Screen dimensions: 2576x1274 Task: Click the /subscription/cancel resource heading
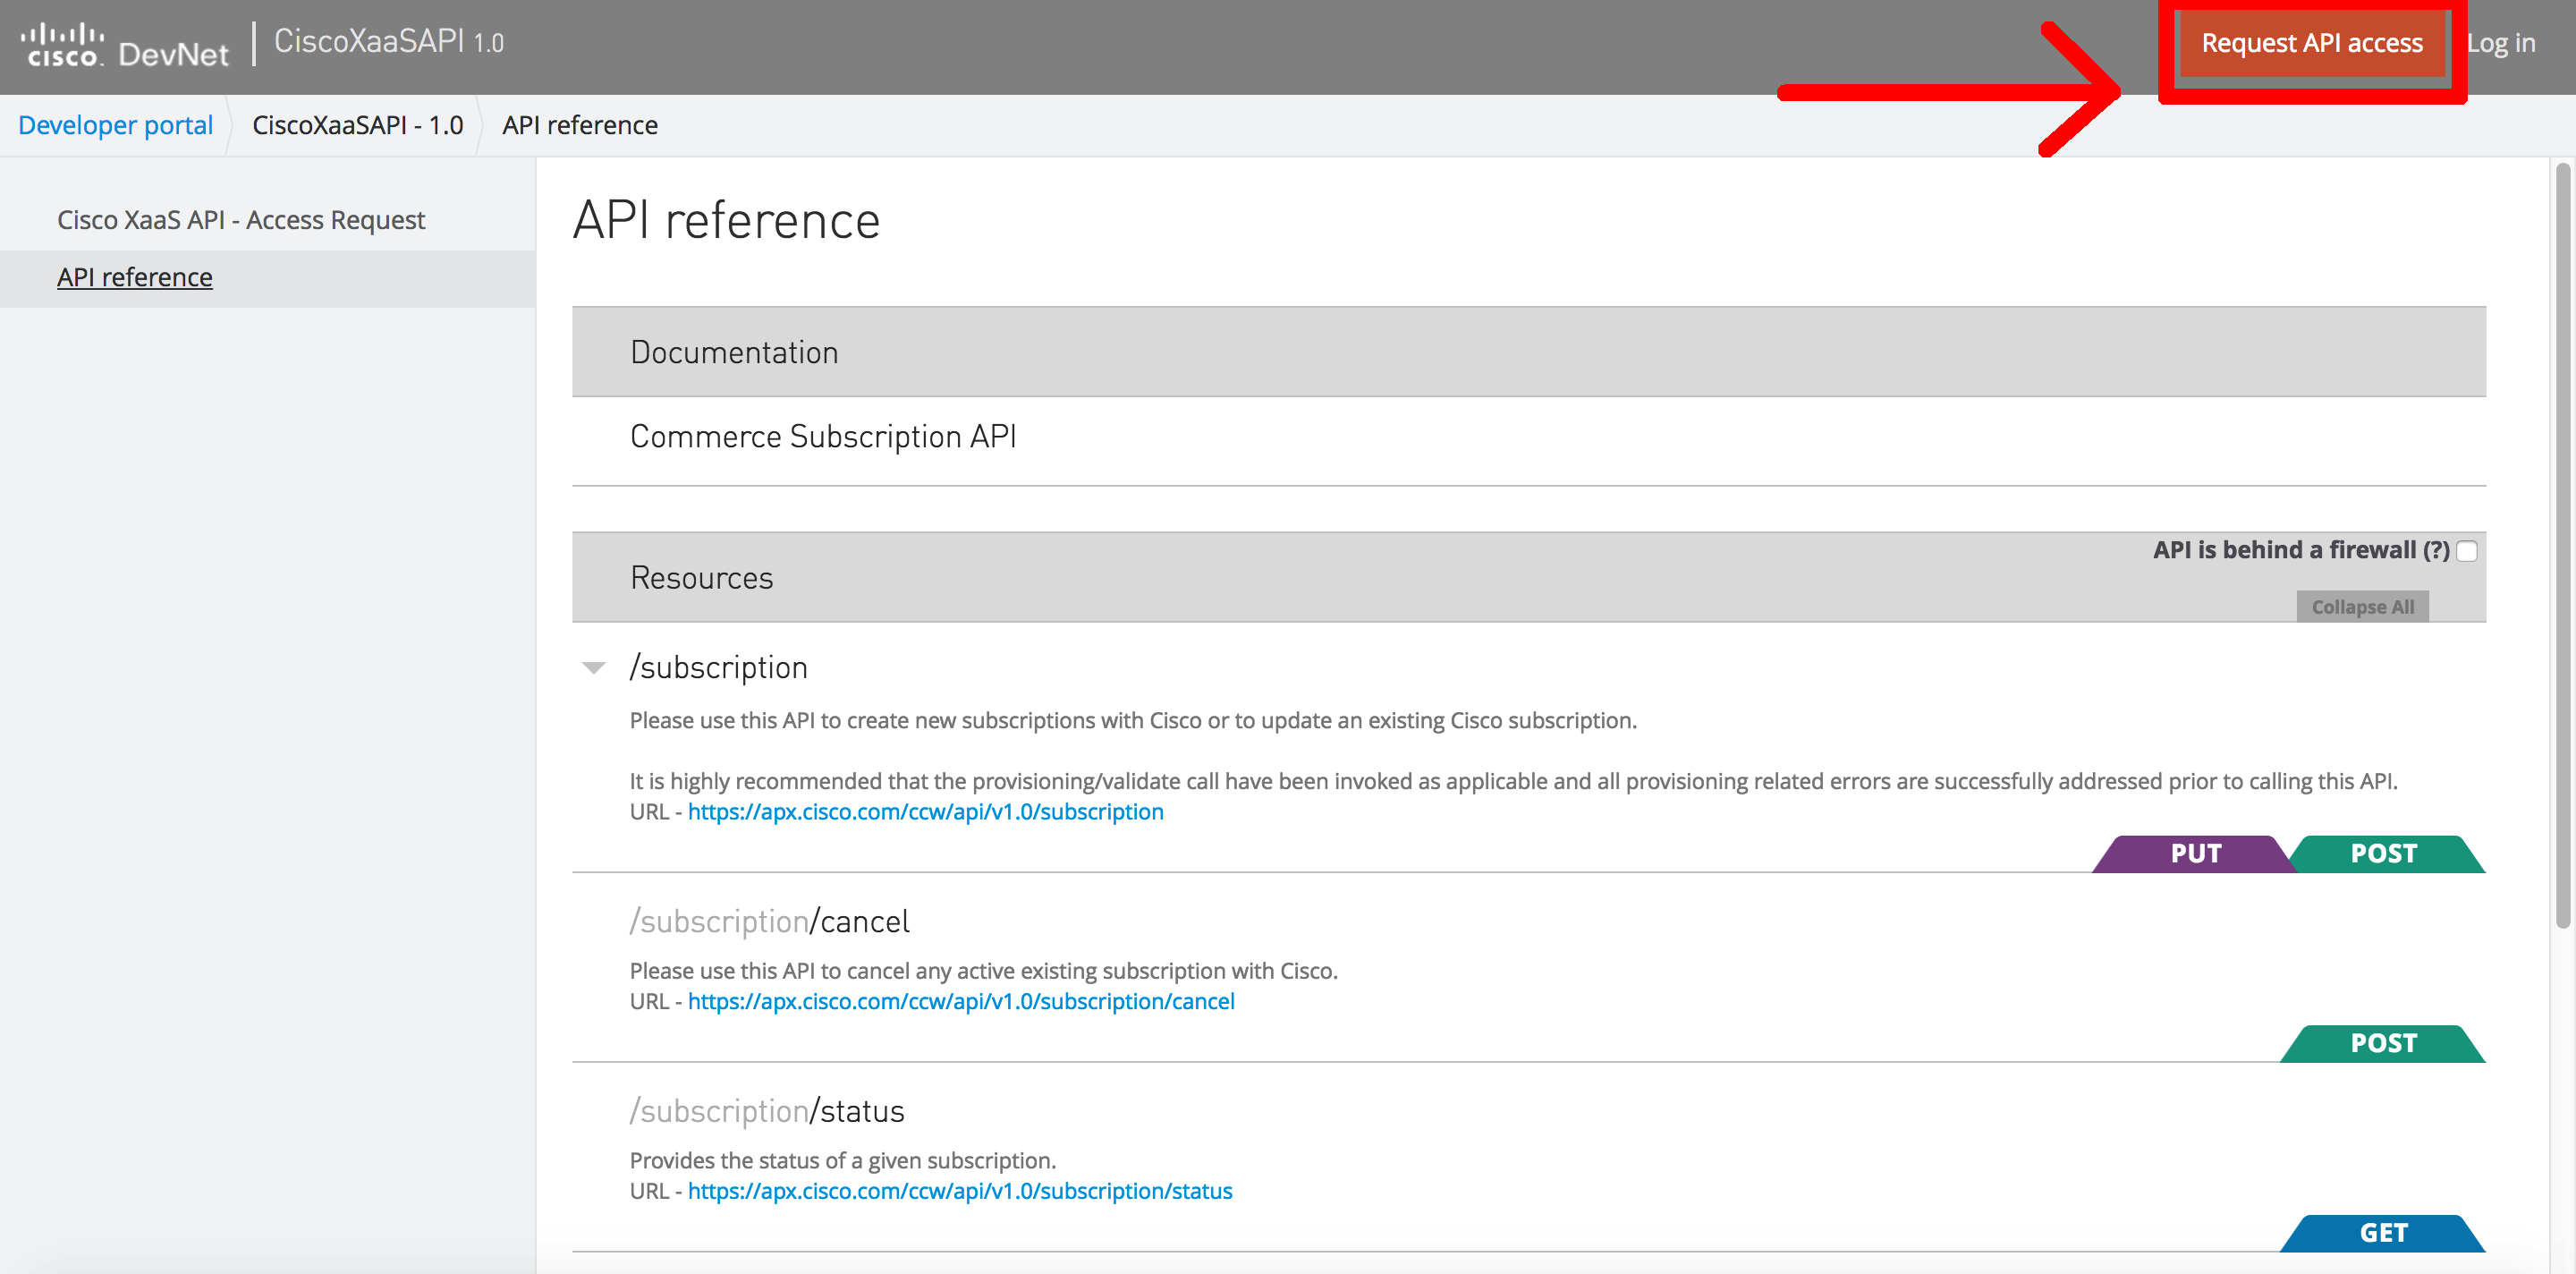pos(769,921)
